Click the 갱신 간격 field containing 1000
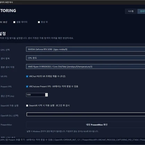Image resolution: width=145 pixels, height=145 pixels. [x=36, y=95]
